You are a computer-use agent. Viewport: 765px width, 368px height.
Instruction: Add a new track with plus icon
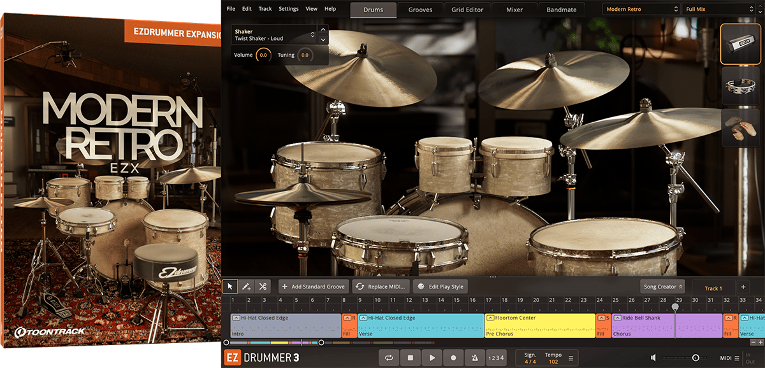[743, 287]
